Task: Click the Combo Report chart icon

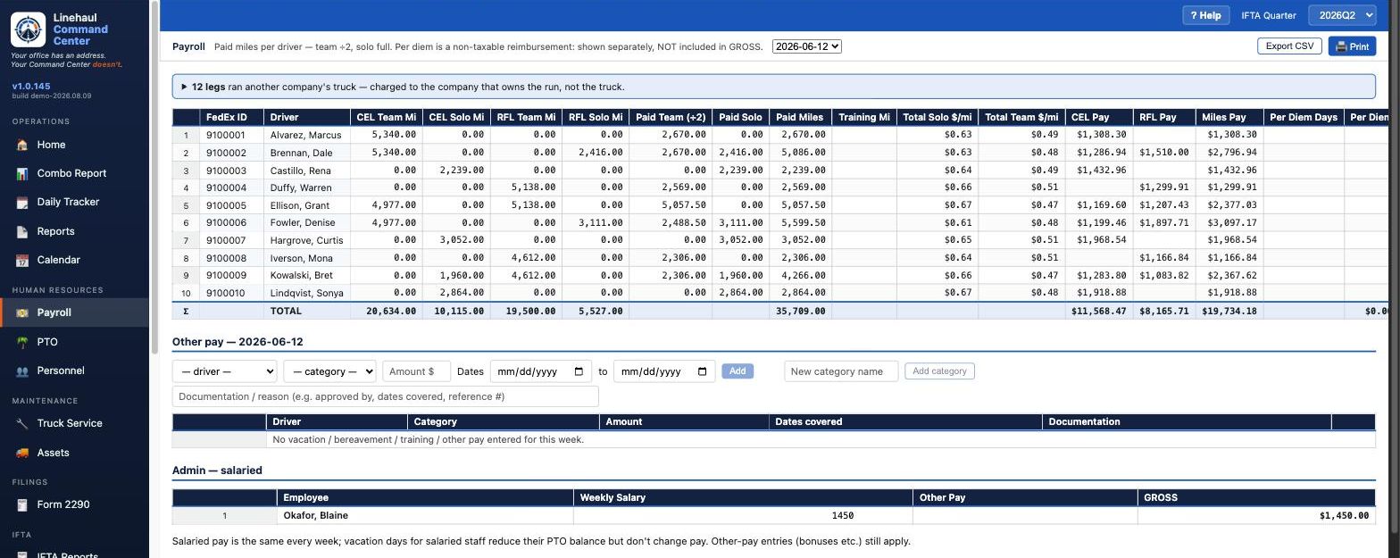Action: pos(22,173)
